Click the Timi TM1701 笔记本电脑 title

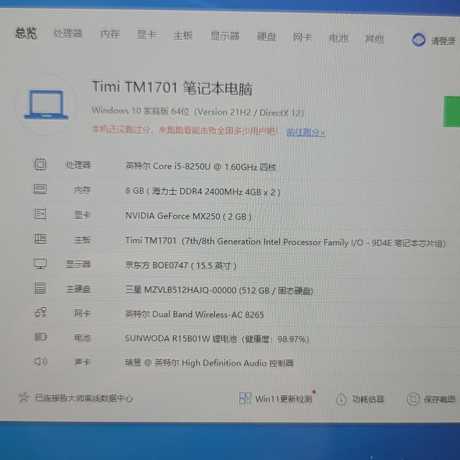click(x=172, y=88)
